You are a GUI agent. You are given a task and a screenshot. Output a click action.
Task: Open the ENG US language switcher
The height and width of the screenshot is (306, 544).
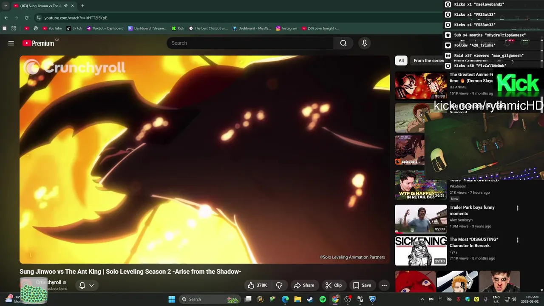point(496,299)
